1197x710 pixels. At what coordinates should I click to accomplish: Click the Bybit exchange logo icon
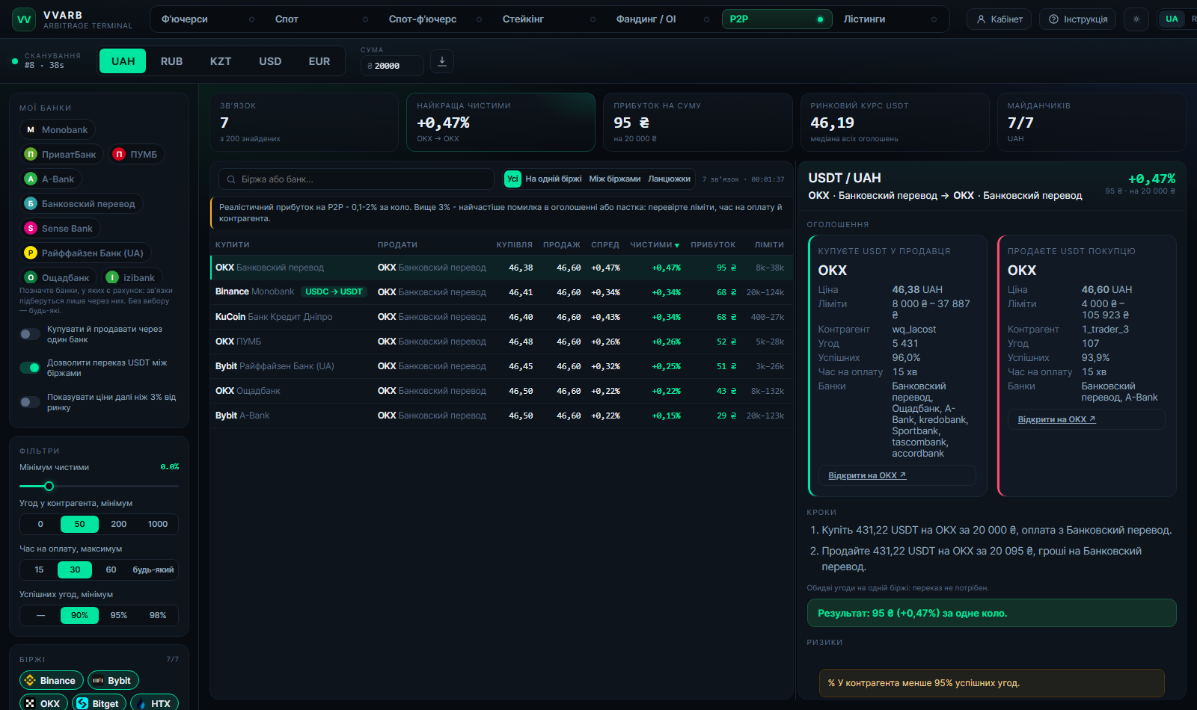click(98, 681)
